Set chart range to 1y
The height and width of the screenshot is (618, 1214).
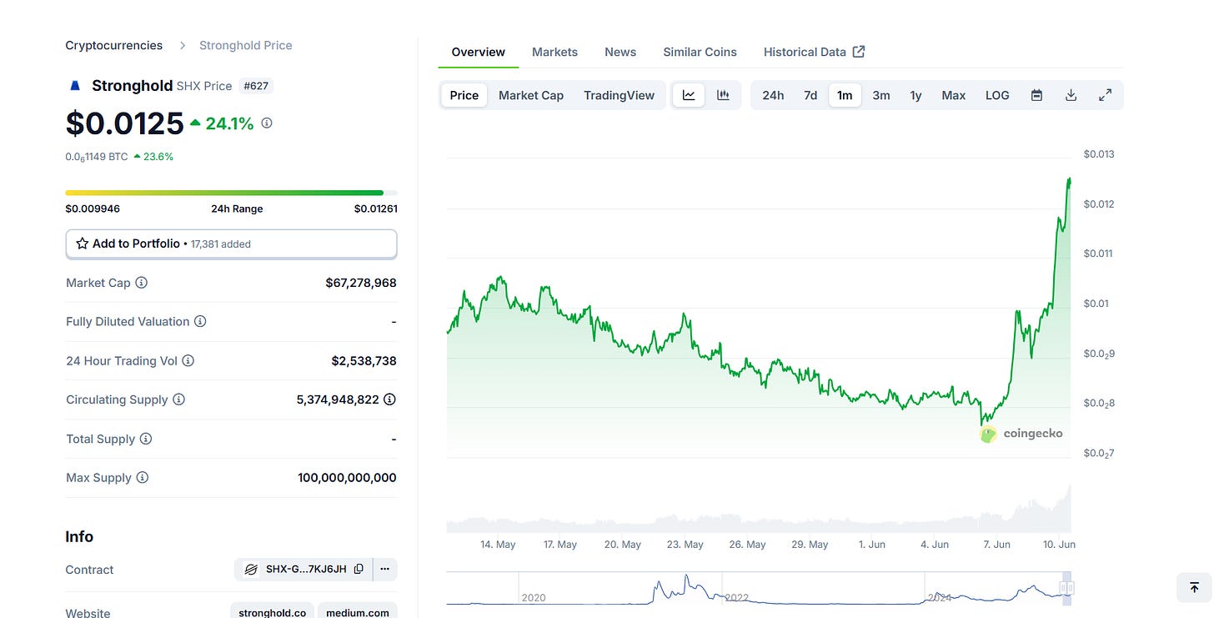[x=916, y=95]
